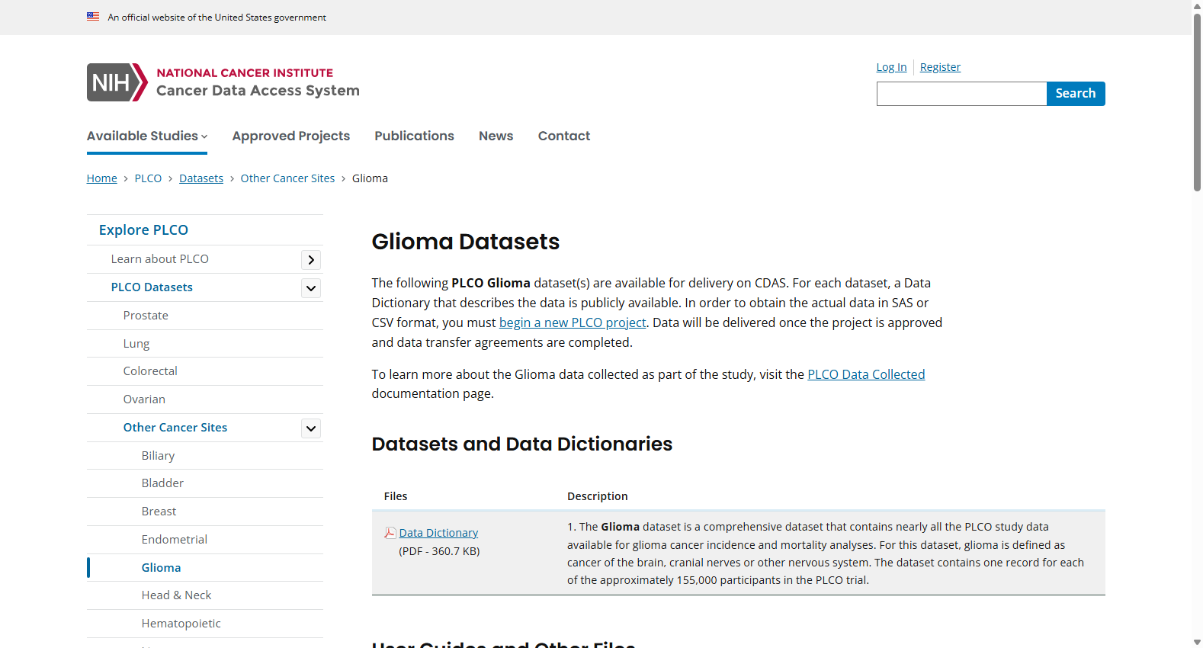Expand the Learn about PLCO submenu

click(x=311, y=260)
